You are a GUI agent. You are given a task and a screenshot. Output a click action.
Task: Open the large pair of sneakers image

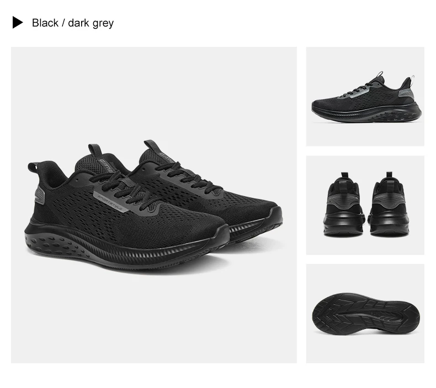[x=154, y=204]
